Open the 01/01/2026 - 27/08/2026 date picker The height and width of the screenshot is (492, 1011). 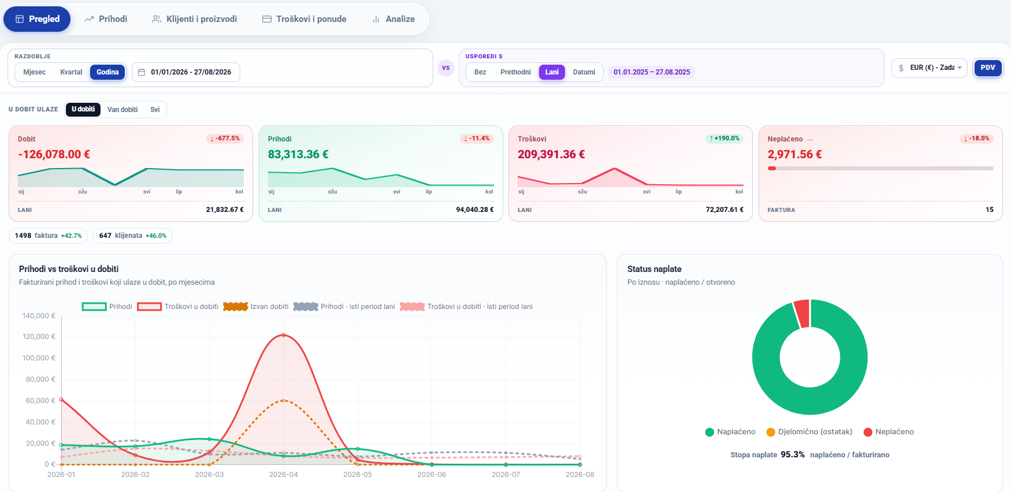tap(186, 72)
